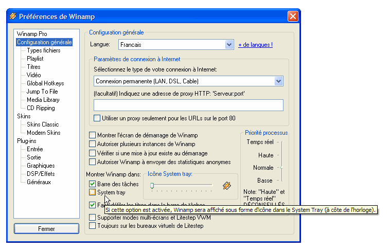Open 'DSP/Effets' plug-ins page
390x251 pixels.
(x=41, y=174)
